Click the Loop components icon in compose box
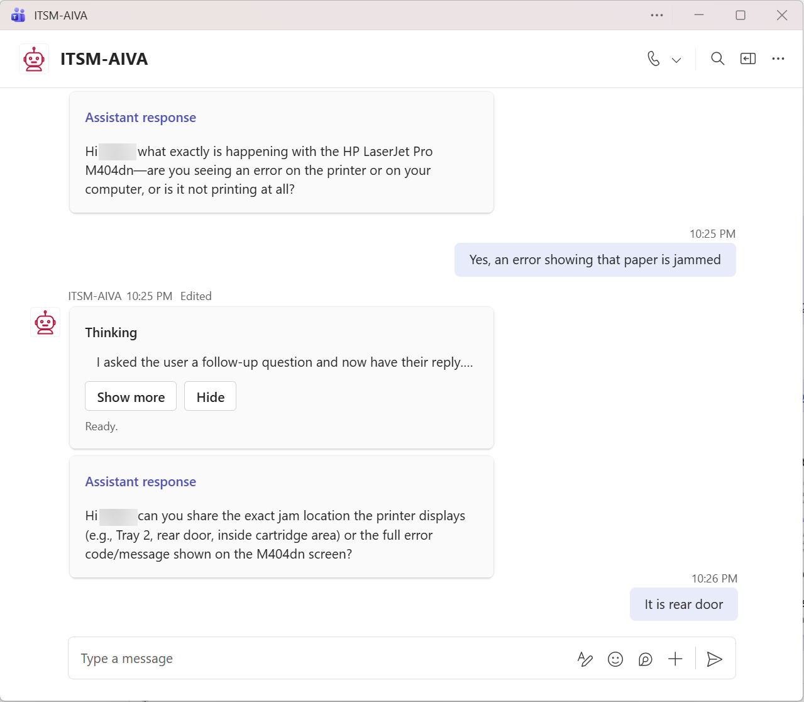This screenshot has width=804, height=702. click(645, 659)
